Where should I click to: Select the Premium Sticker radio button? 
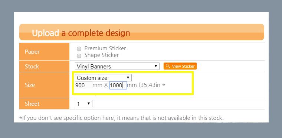[79, 49]
